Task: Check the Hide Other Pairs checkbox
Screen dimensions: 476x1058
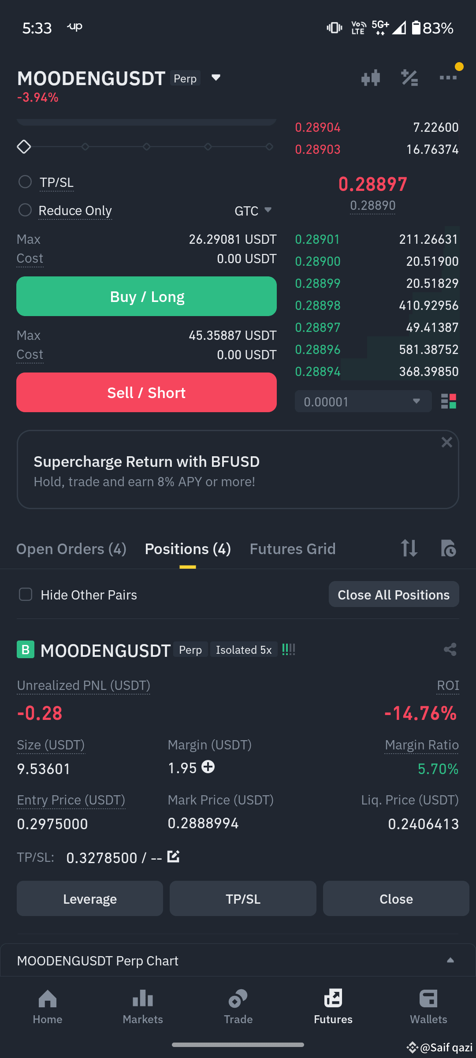Action: 26,594
